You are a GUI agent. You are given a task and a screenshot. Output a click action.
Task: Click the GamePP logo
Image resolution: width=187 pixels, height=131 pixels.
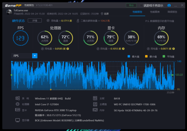12,5
